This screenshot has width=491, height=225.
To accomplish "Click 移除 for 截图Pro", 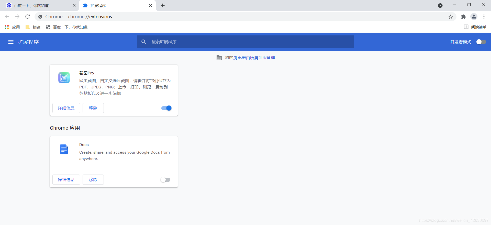I will tap(93, 108).
